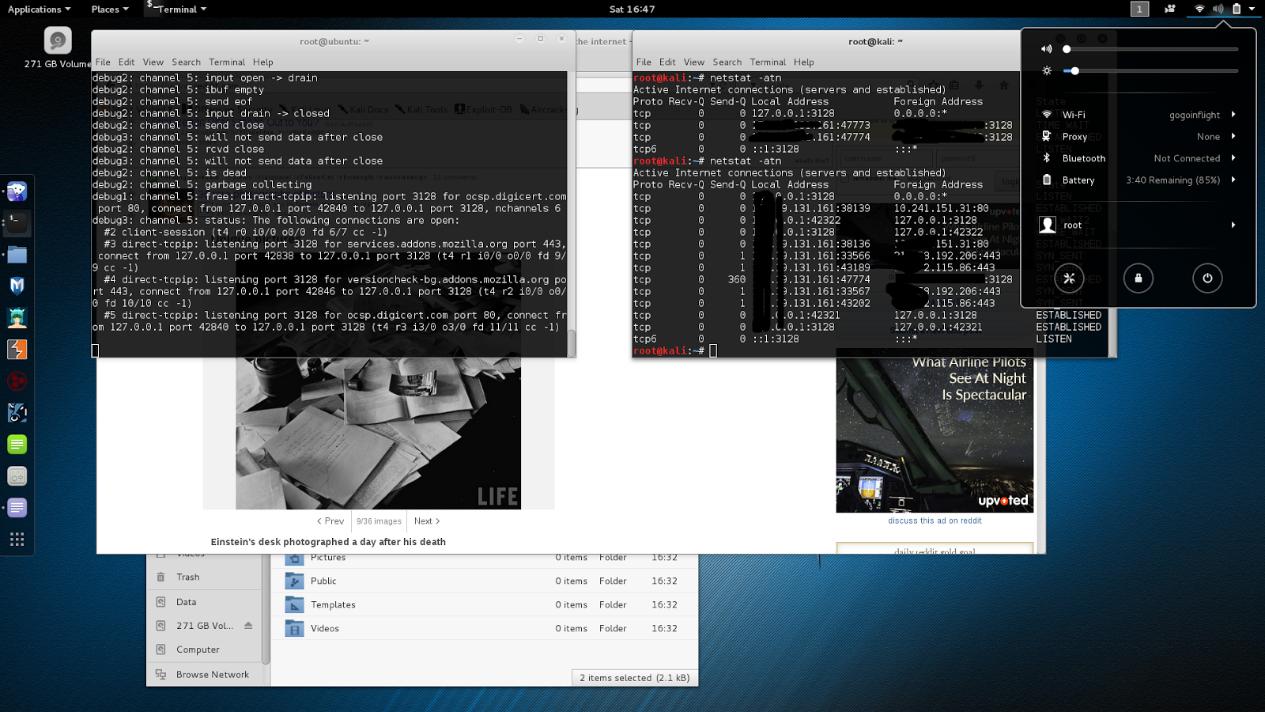This screenshot has height=712, width=1265.
Task: Open the power off button
Action: pyautogui.click(x=1207, y=278)
